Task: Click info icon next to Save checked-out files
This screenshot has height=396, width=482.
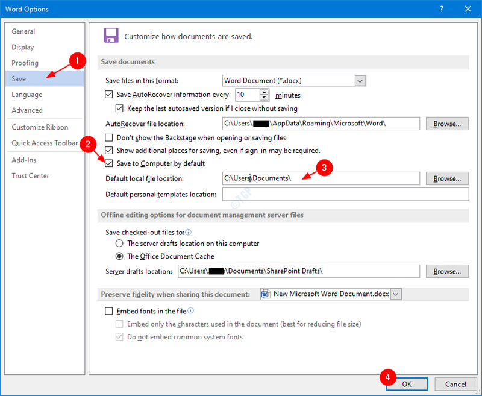Action: coord(189,232)
